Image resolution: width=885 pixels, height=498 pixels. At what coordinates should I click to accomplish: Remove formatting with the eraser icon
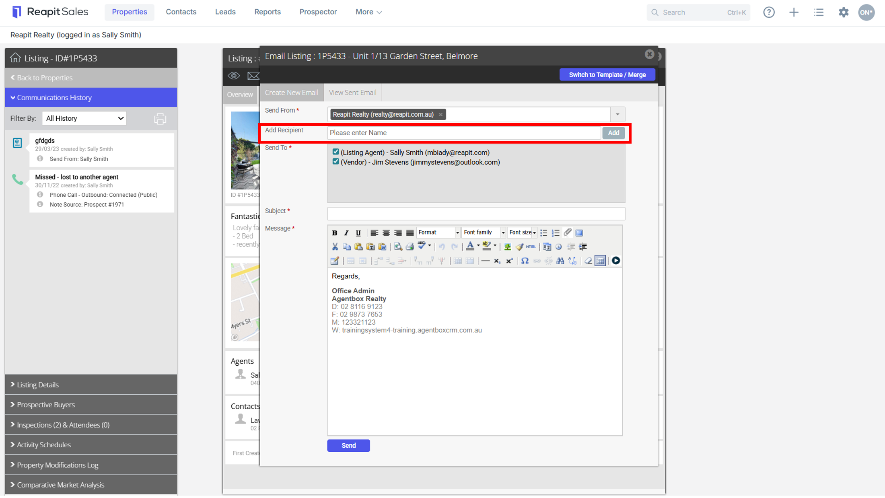(x=588, y=261)
